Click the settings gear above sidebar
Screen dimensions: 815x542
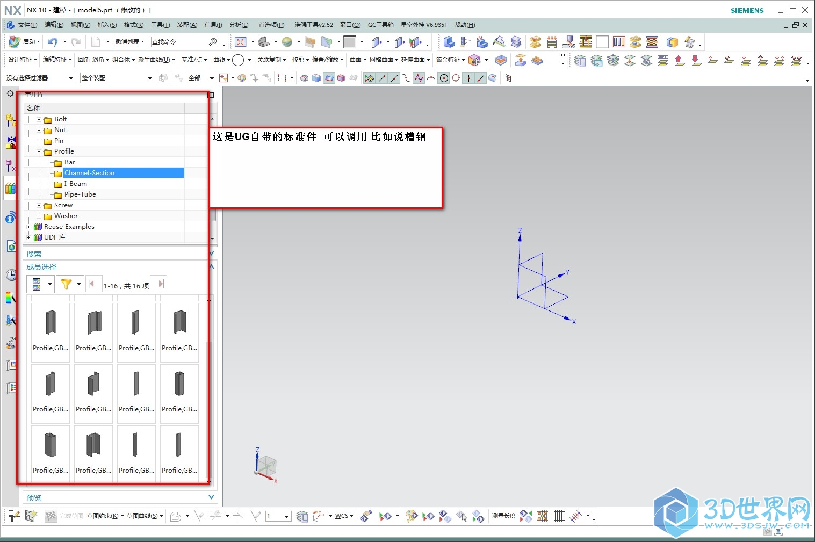pos(10,93)
